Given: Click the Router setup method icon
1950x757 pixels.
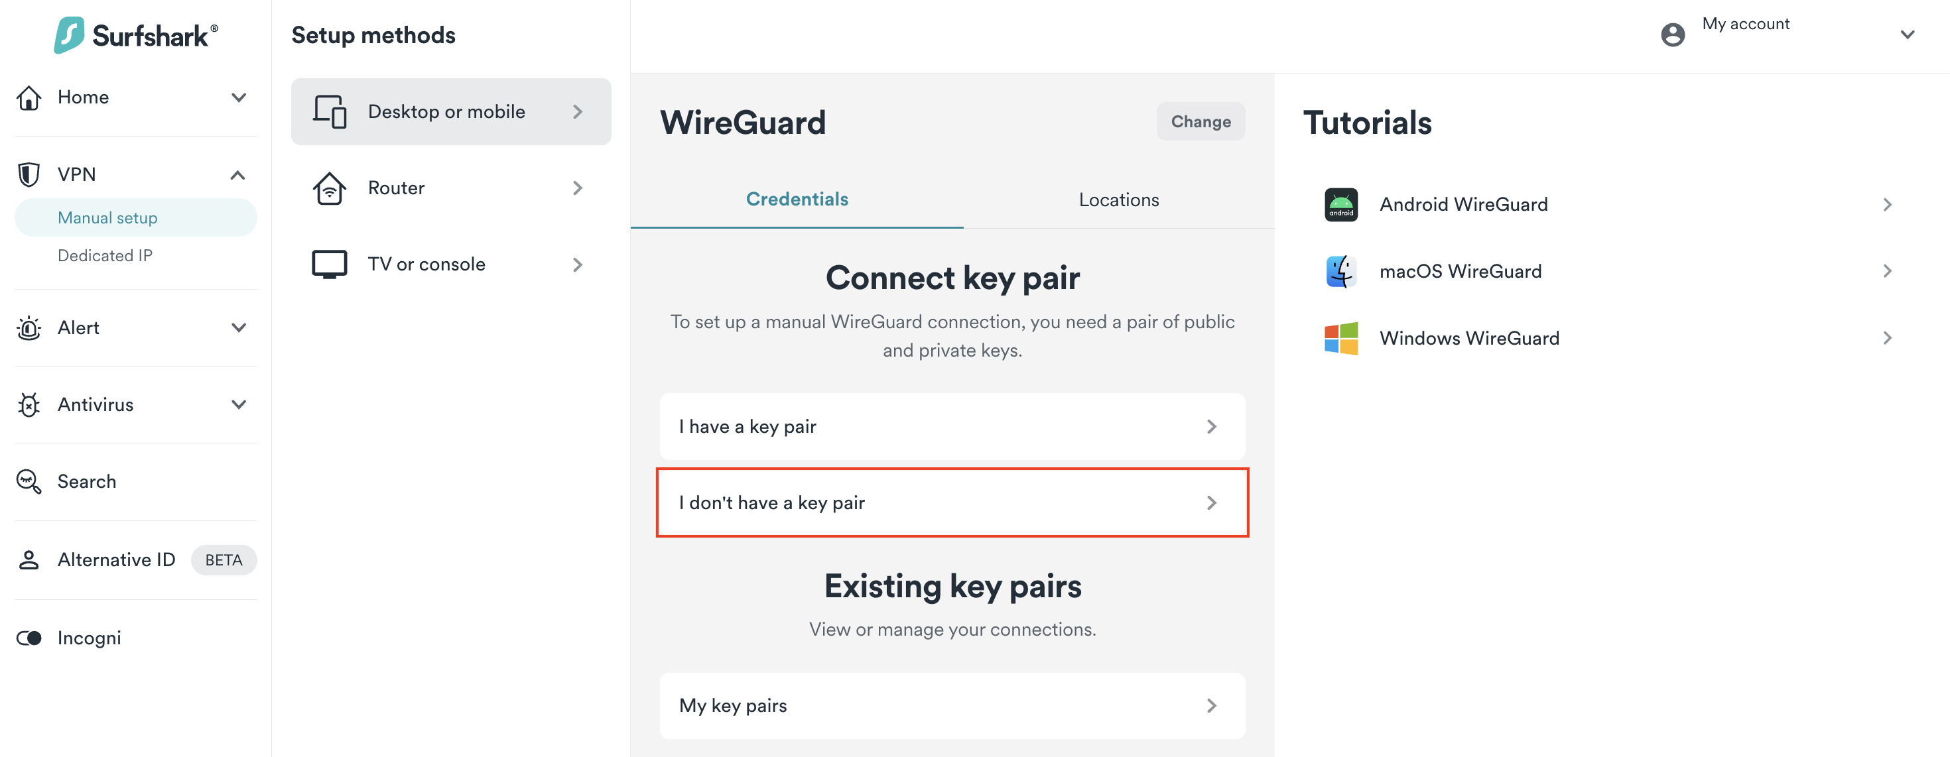Looking at the screenshot, I should [329, 188].
